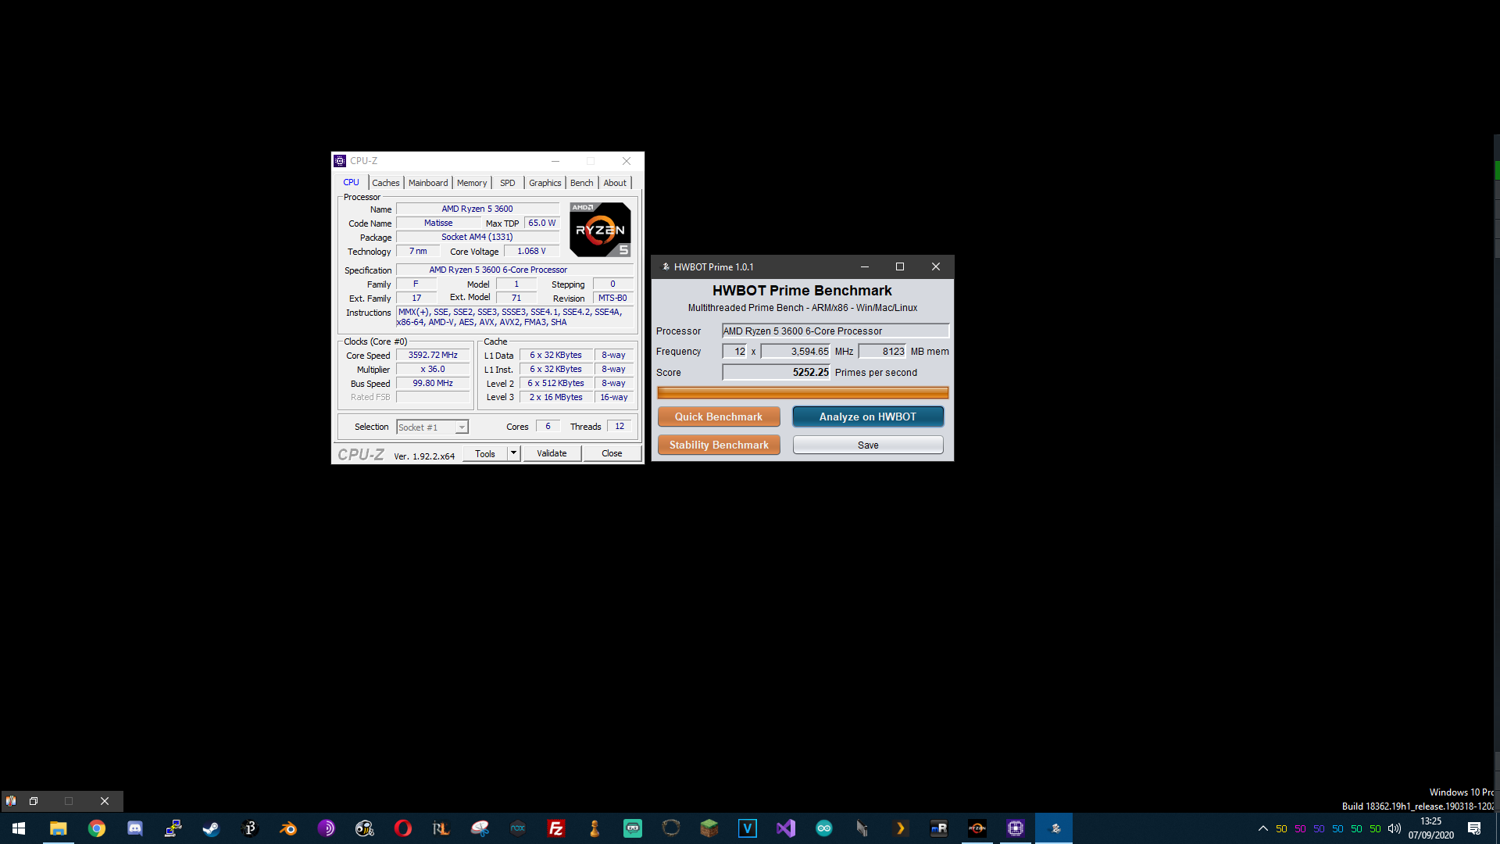Click the Close button in CPU-Z
The width and height of the screenshot is (1500, 844).
[x=612, y=453]
